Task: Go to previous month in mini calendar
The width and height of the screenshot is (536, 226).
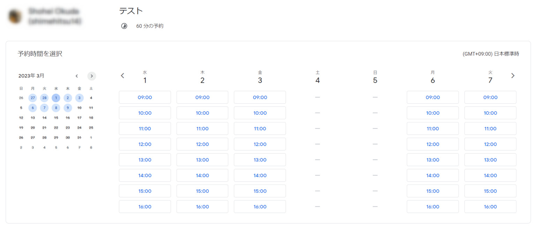Action: click(77, 76)
